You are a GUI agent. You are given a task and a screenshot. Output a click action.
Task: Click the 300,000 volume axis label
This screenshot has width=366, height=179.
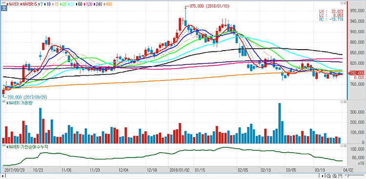click(357, 112)
